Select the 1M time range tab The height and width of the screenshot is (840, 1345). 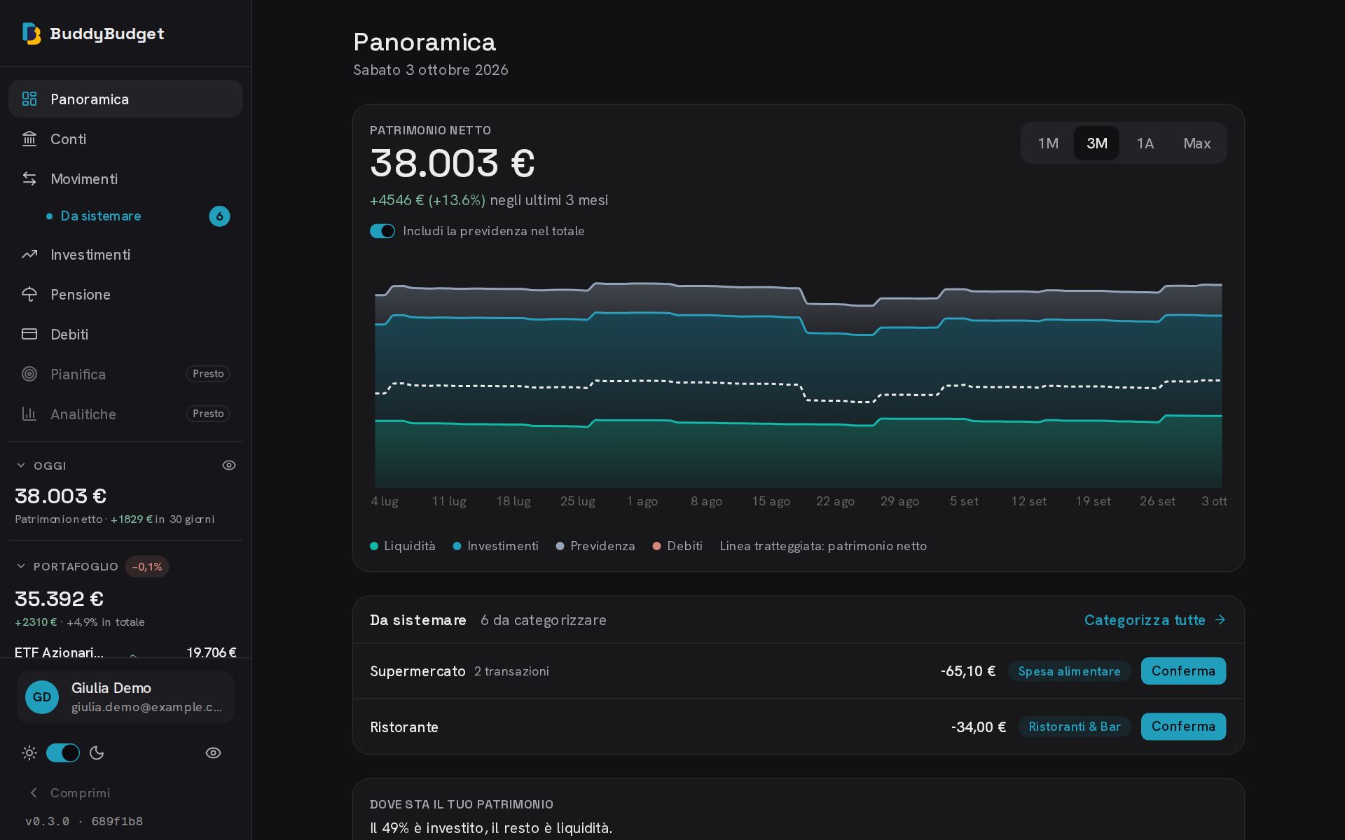point(1048,143)
